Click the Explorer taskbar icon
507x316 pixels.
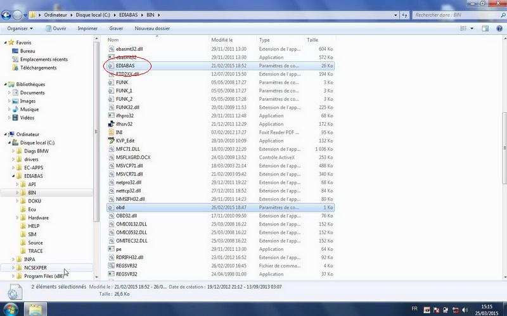point(35,309)
